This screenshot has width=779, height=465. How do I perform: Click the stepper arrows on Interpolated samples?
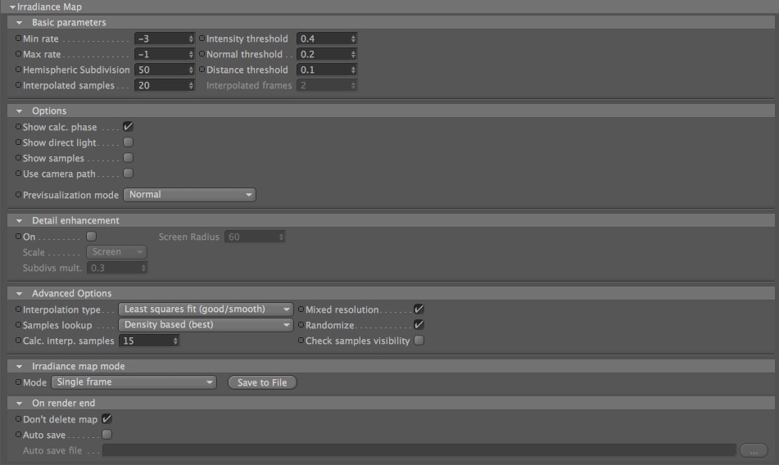coord(191,85)
